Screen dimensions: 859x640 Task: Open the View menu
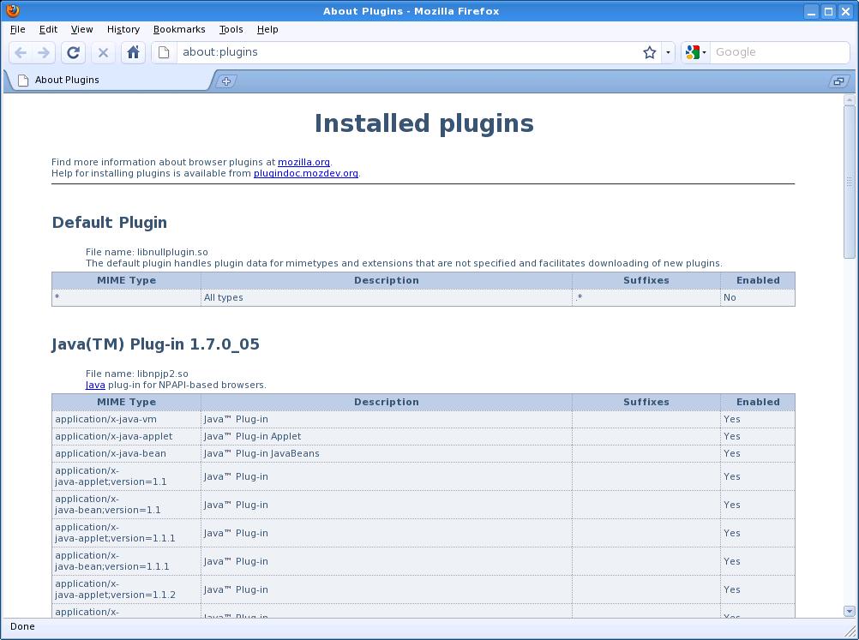[81, 30]
